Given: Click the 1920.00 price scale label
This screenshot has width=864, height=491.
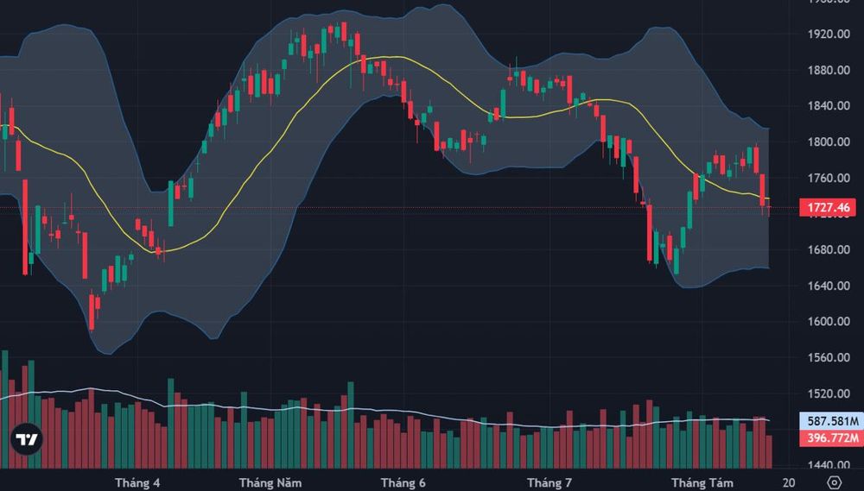Looking at the screenshot, I should 829,35.
